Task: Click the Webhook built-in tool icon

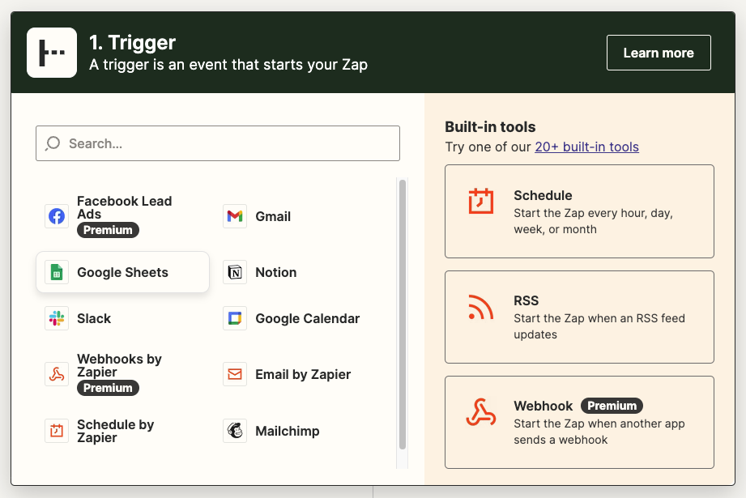Action: pyautogui.click(x=480, y=412)
